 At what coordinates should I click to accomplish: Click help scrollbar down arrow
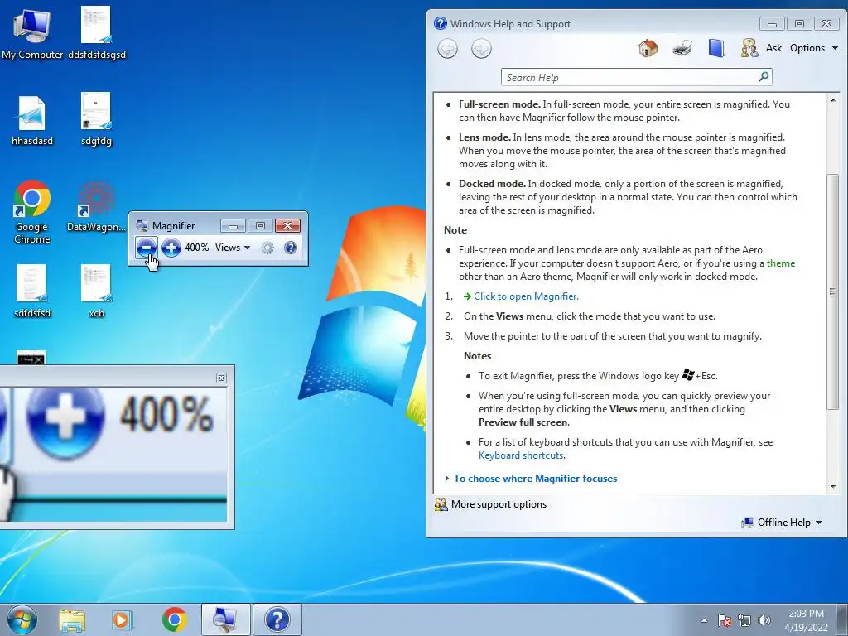[x=833, y=487]
